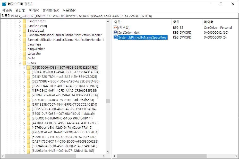Click the System.IsPinnedToNameSpaceTree DWORD icon
Image resolution: width=239 pixels, height=159 pixels.
tap(116, 37)
